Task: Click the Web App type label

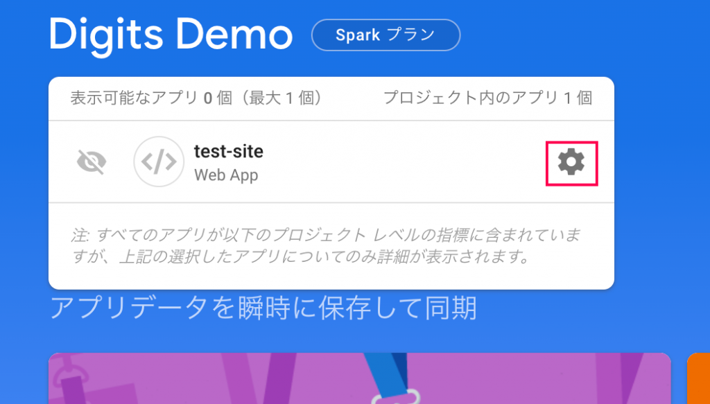Action: pos(226,175)
